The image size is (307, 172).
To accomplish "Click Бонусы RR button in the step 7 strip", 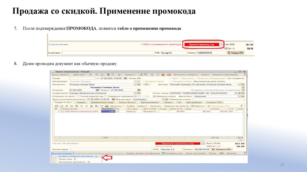I will point(235,53).
